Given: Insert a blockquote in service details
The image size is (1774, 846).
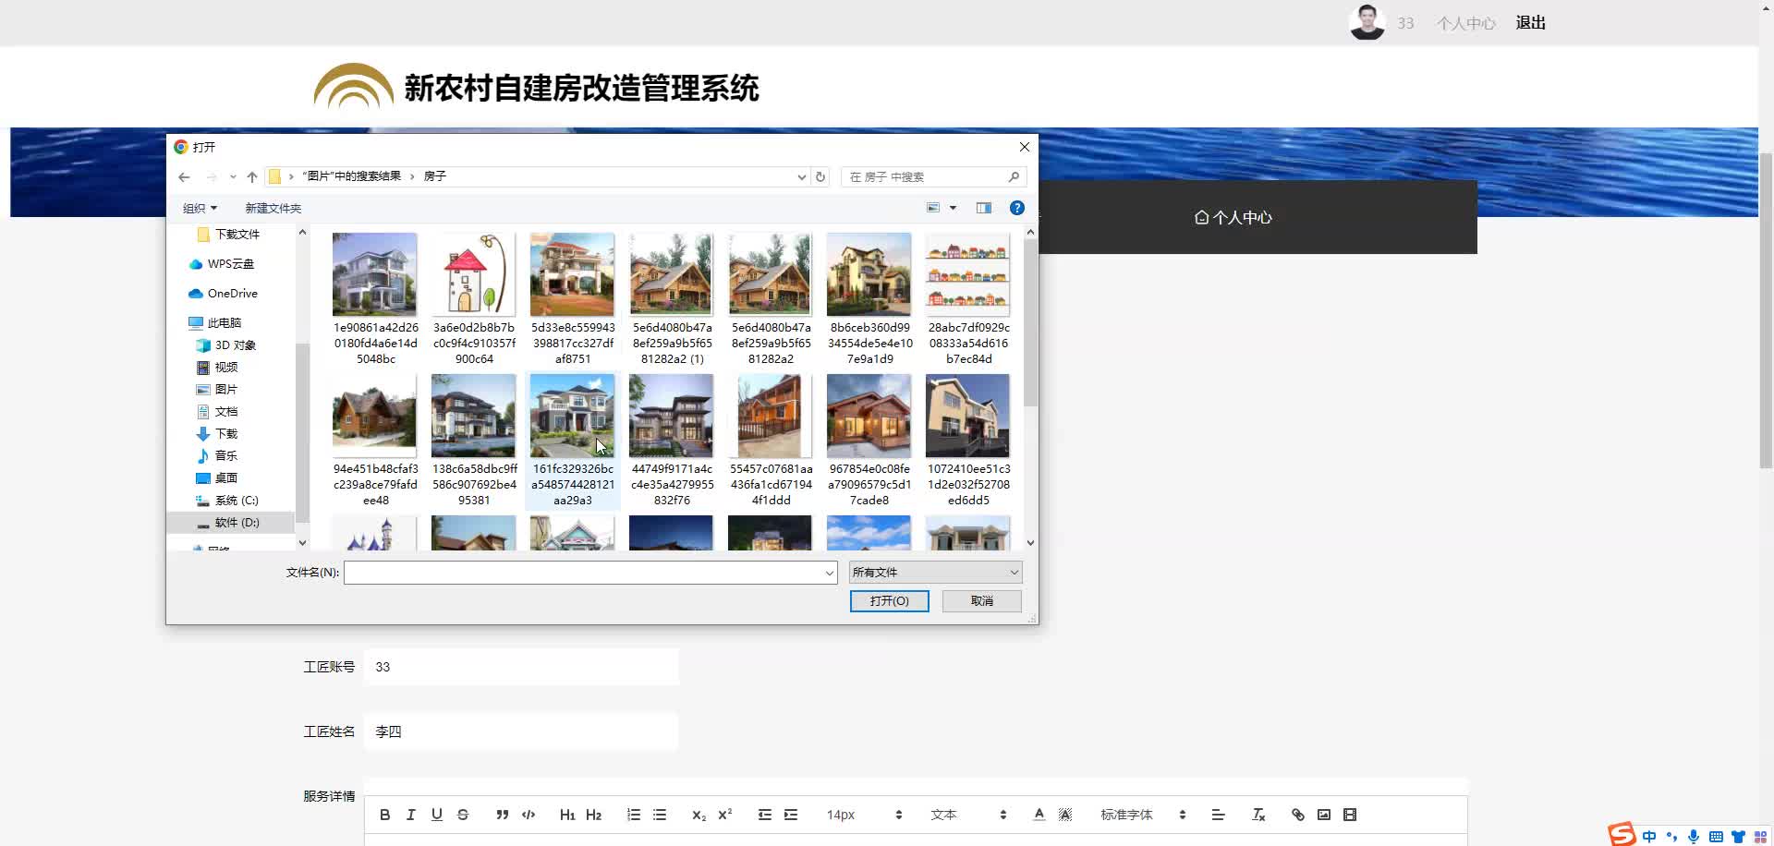Looking at the screenshot, I should 502,815.
